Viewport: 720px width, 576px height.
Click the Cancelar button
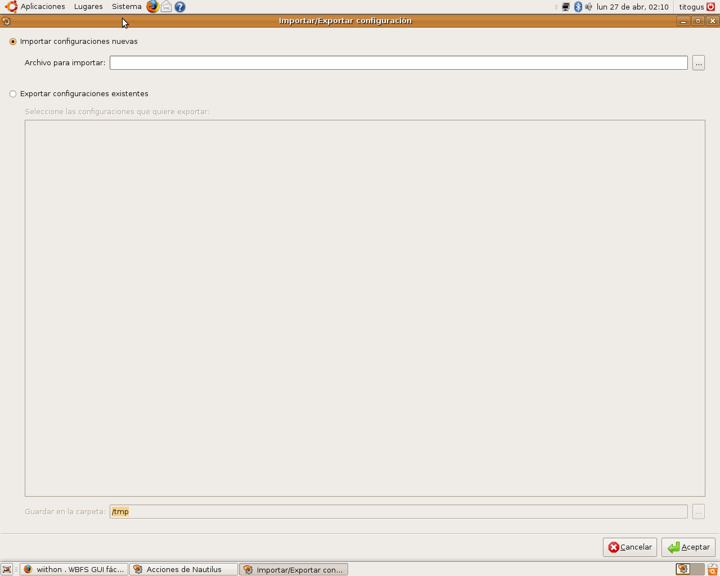coord(630,547)
